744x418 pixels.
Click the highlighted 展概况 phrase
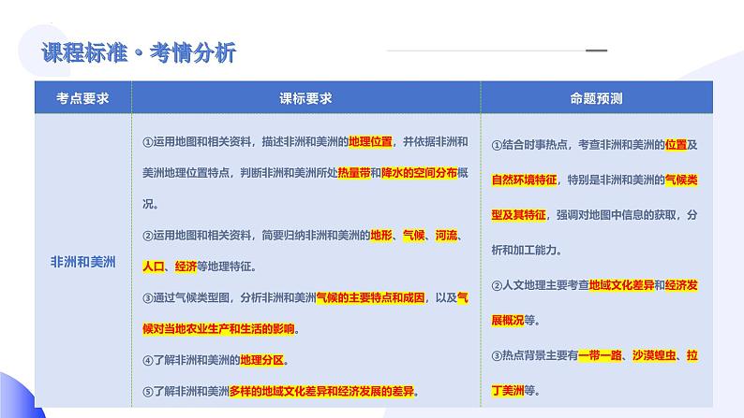coord(507,320)
